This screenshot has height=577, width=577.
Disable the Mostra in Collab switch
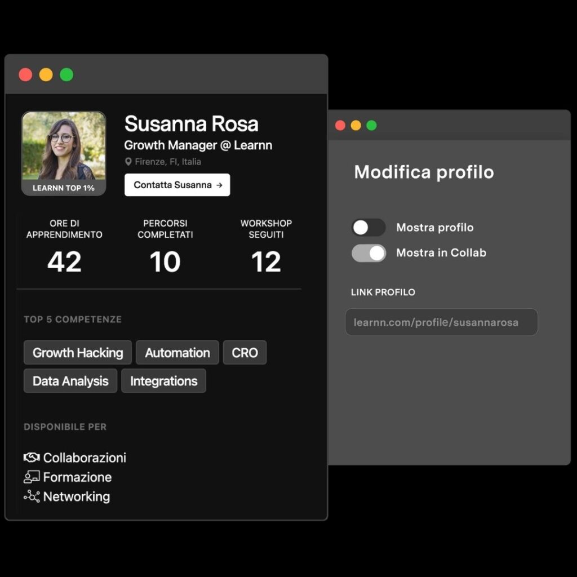point(369,253)
